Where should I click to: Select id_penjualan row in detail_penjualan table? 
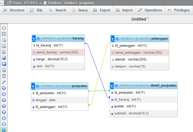pyautogui.click(x=144, y=93)
